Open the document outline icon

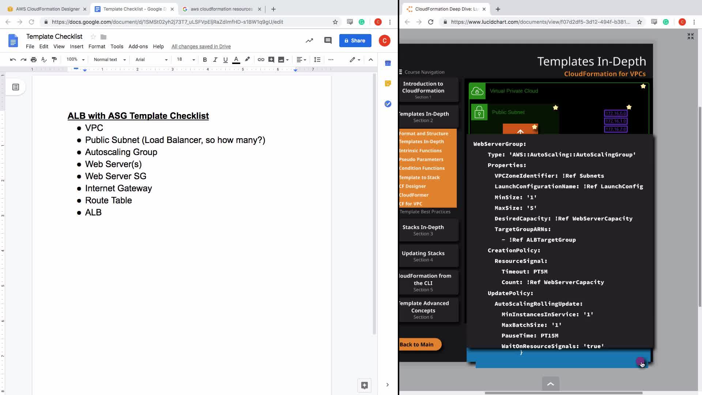[x=16, y=87]
